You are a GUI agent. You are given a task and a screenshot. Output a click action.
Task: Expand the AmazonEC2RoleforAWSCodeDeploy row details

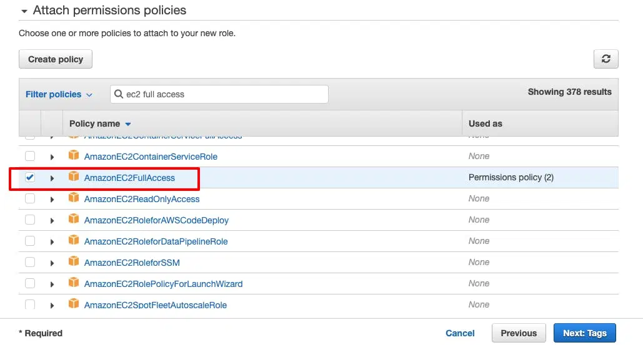click(x=52, y=221)
